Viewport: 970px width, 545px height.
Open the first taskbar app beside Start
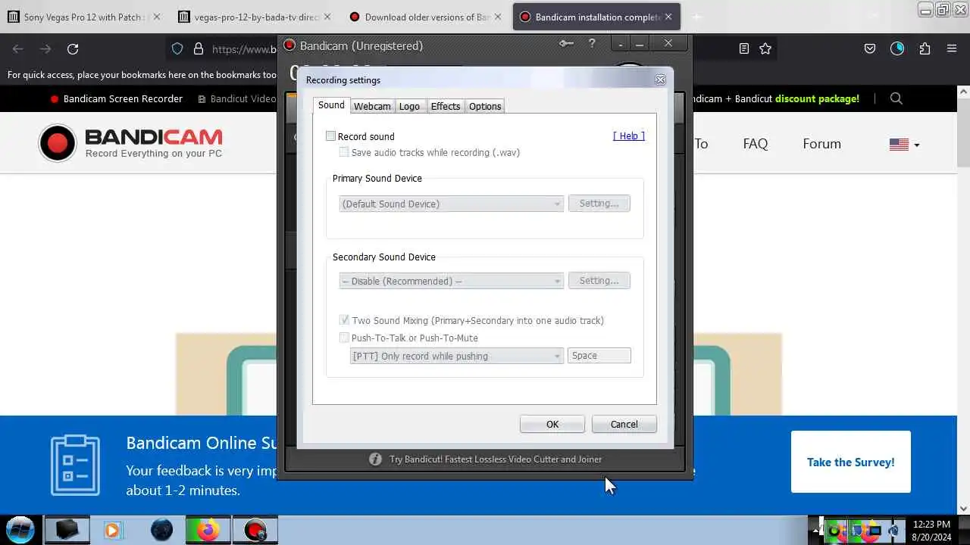[x=67, y=530]
